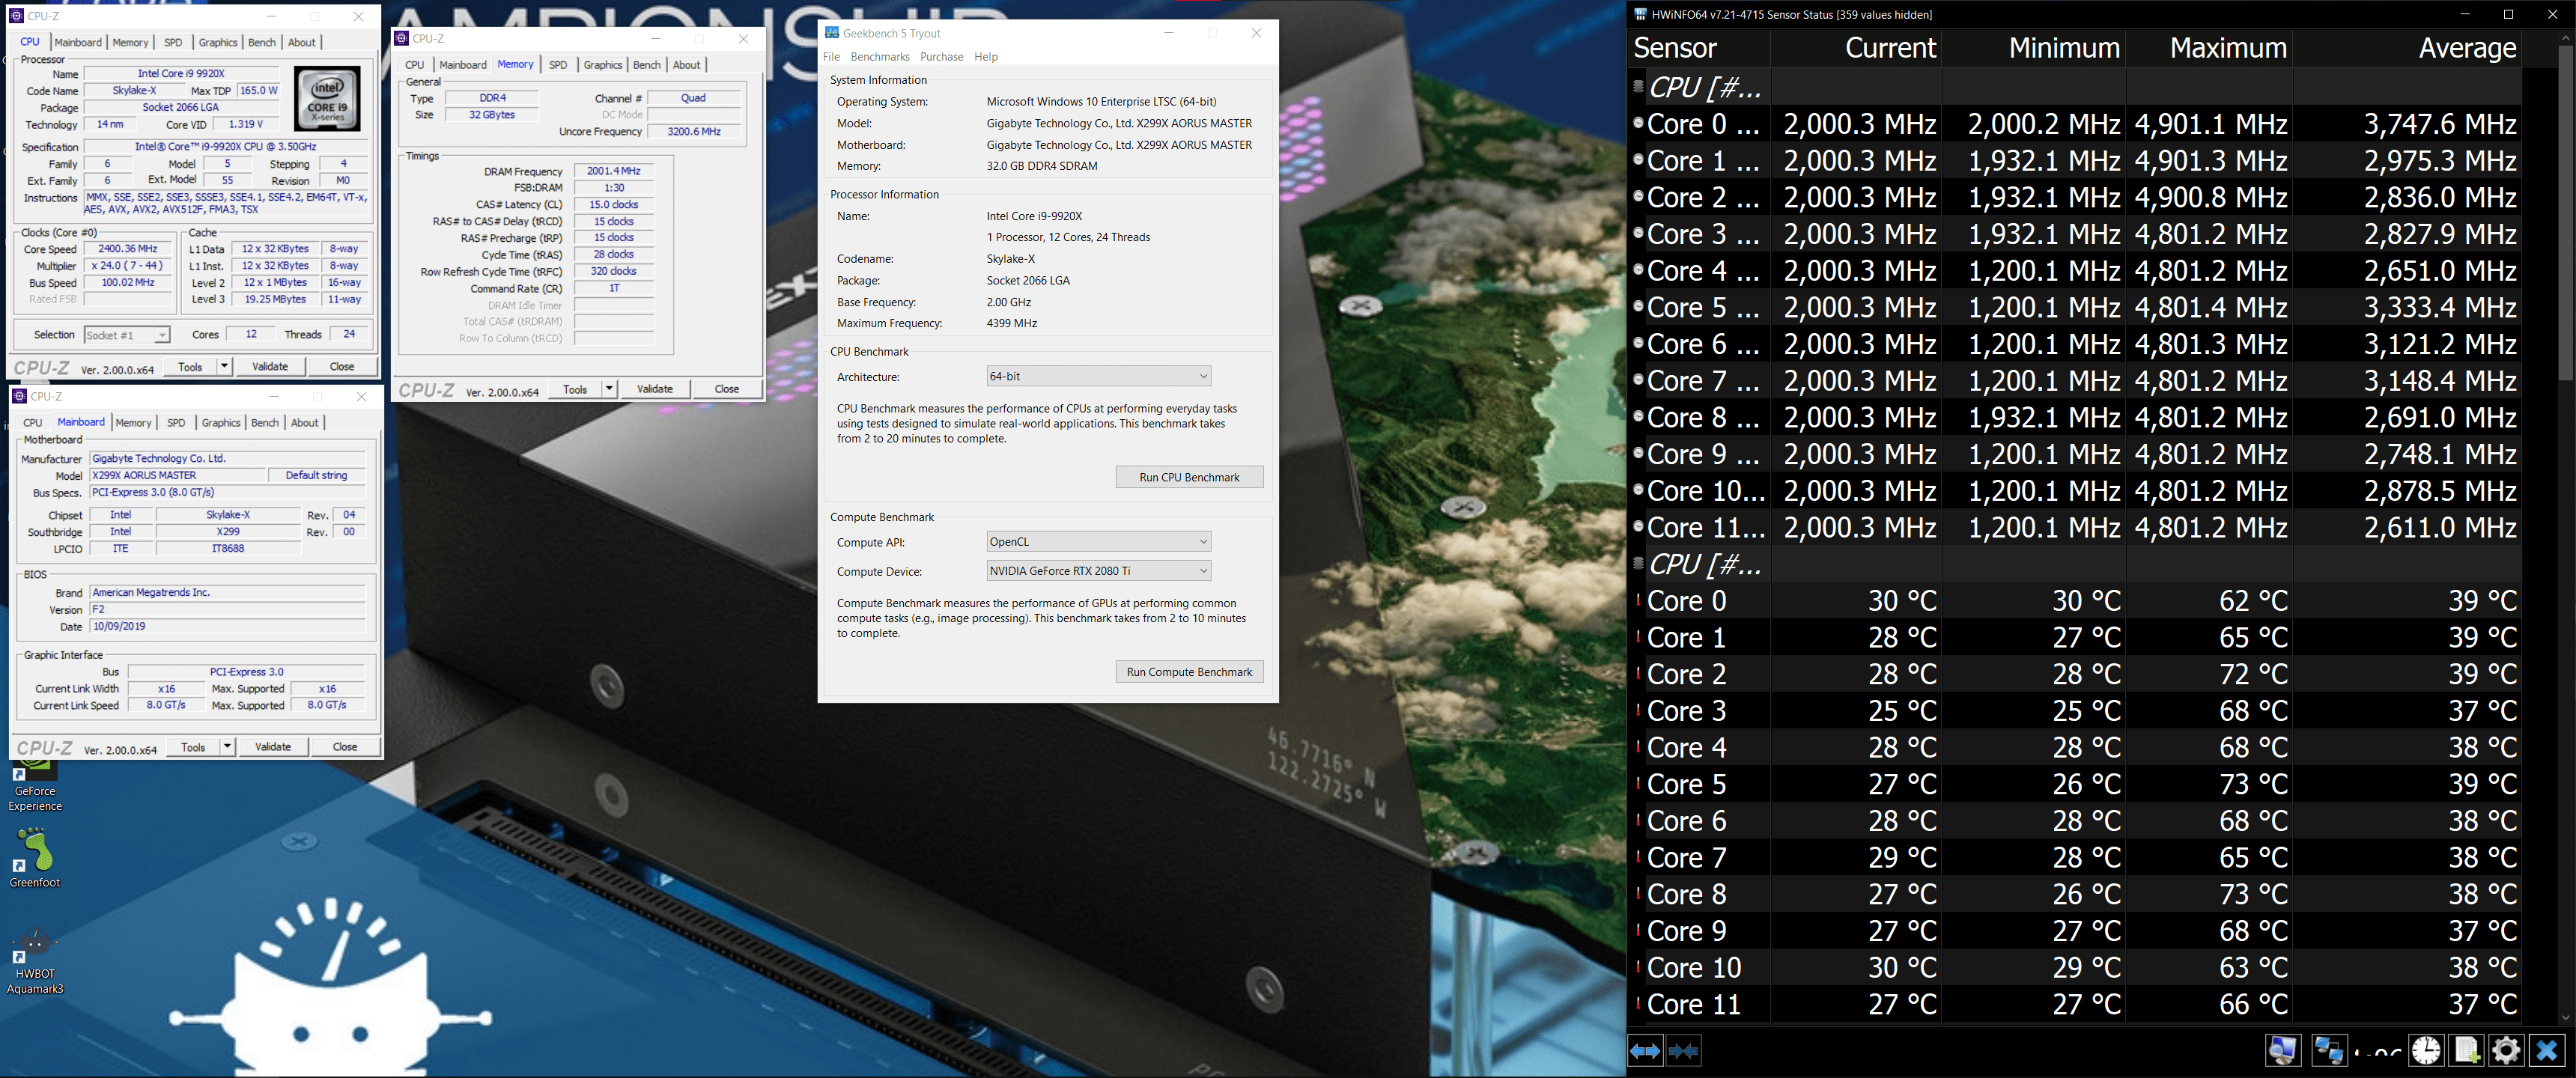This screenshot has height=1078, width=2576.
Task: Click Run Compute Benchmark button
Action: pyautogui.click(x=1189, y=672)
